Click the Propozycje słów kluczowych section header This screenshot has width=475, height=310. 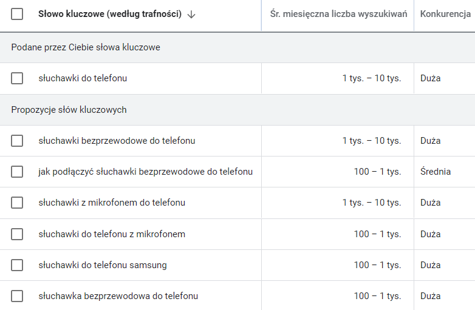pyautogui.click(x=69, y=110)
